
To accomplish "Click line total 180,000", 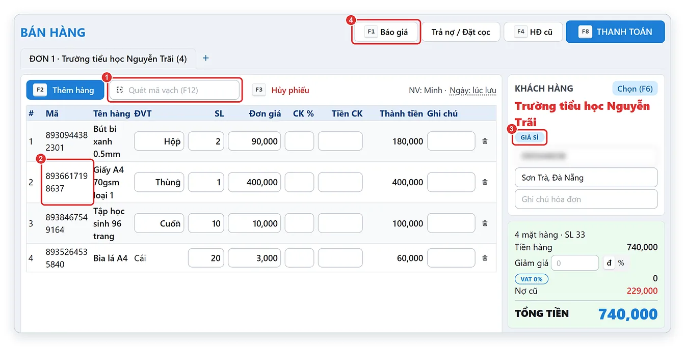I will [x=408, y=141].
